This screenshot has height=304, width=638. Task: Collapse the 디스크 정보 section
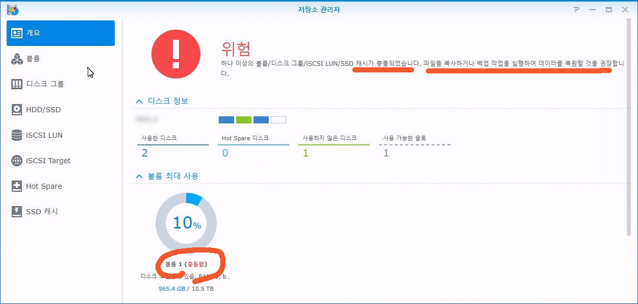tap(139, 102)
